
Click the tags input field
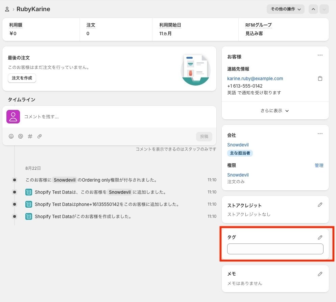pyautogui.click(x=275, y=249)
